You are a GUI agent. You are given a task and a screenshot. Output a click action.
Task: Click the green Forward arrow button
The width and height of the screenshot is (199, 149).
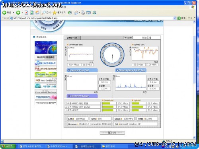click(x=18, y=13)
